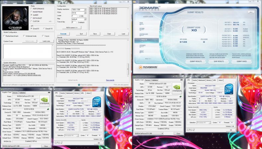Viewport: 262px width, 149px height.
Task: Click Close in the GPU-Z window beneath 3DMark Vantage
Action: click(x=178, y=133)
